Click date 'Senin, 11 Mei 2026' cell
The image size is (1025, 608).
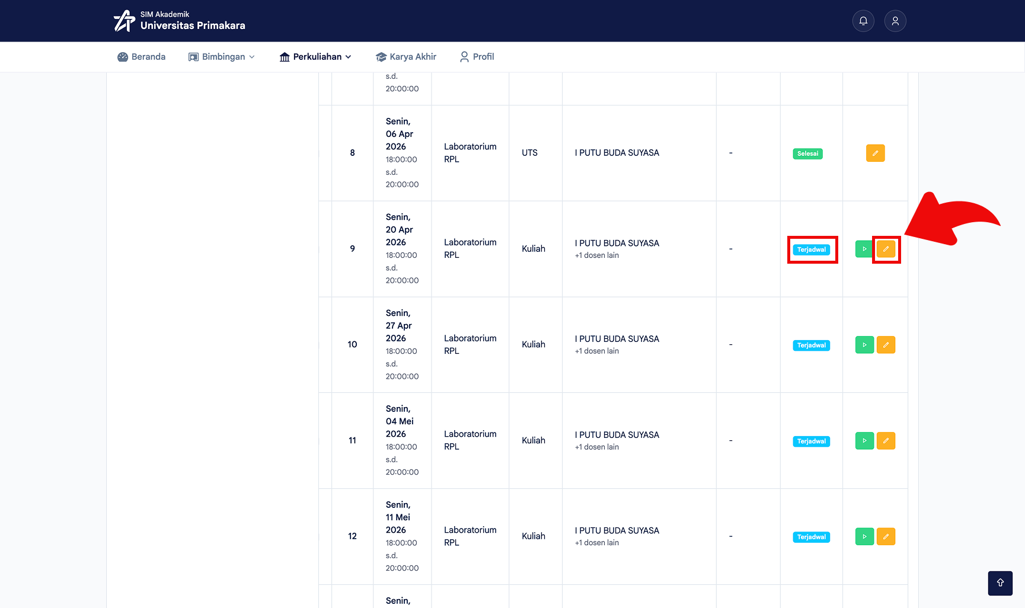(x=402, y=536)
